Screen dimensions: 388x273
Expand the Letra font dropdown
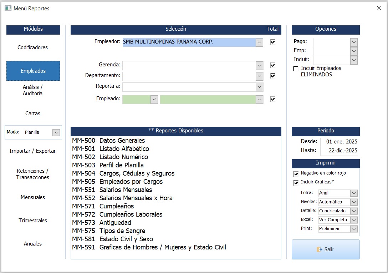pyautogui.click(x=354, y=193)
